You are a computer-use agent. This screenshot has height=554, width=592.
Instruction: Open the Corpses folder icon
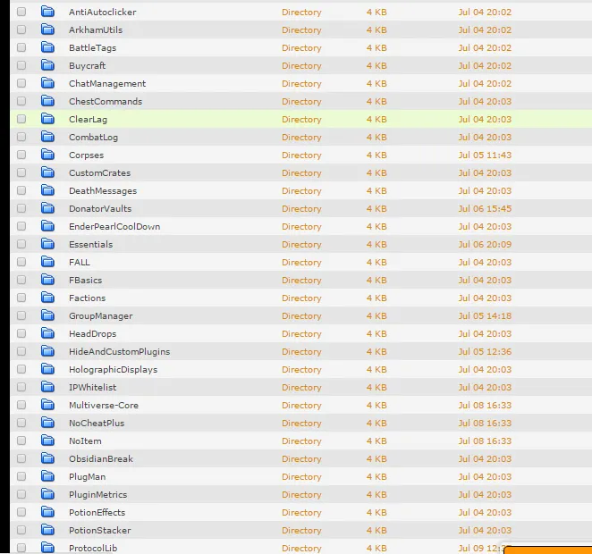pos(47,155)
